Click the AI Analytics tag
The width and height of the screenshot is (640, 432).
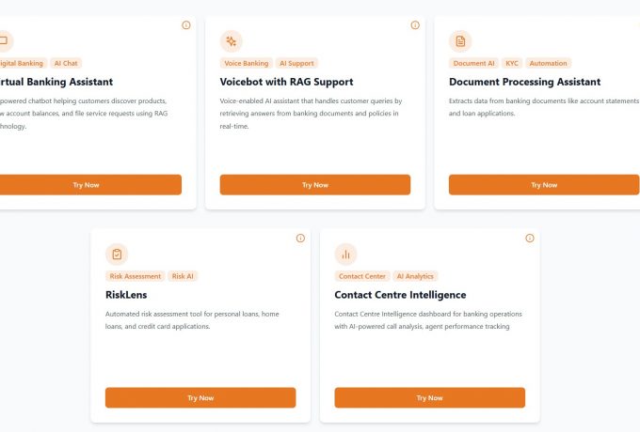pyautogui.click(x=415, y=277)
